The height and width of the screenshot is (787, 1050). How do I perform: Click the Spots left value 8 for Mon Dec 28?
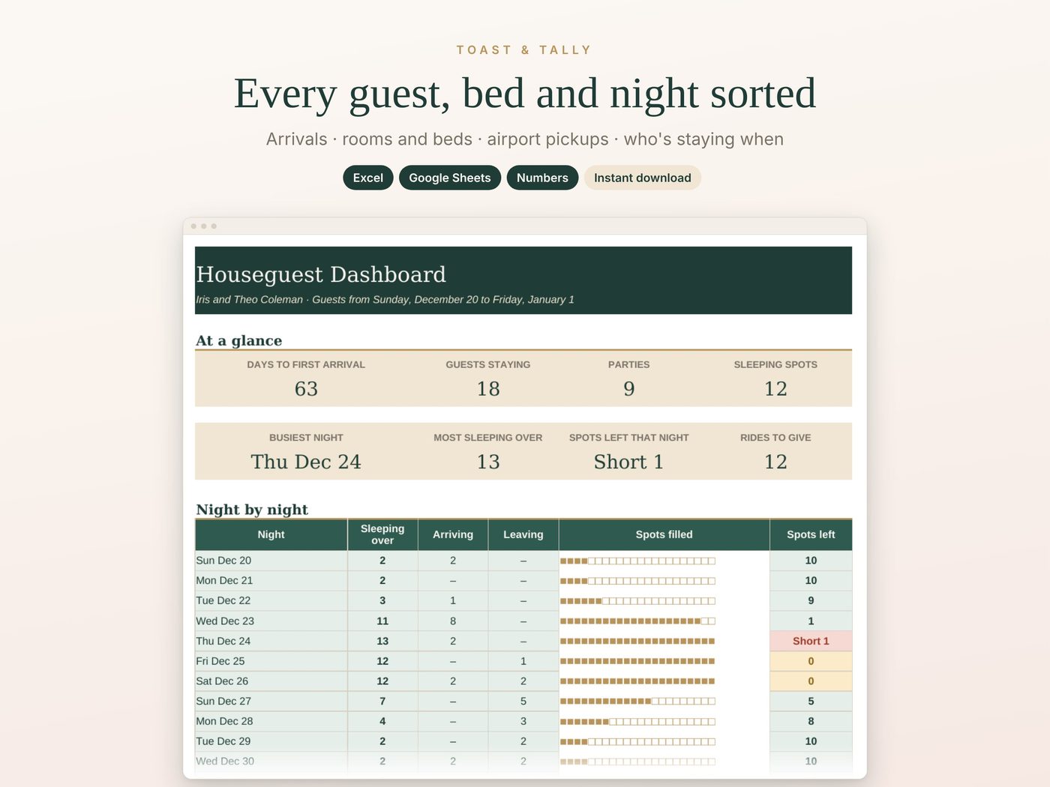click(811, 722)
